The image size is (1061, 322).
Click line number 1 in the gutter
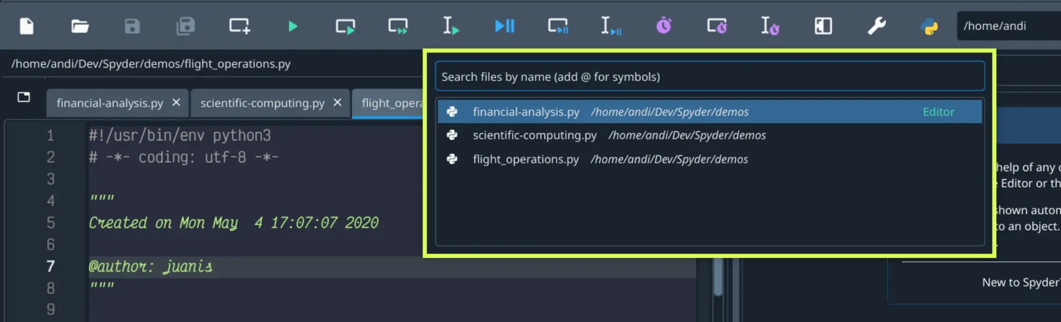pos(51,135)
